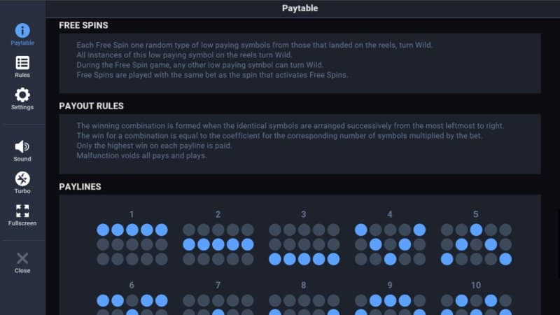The height and width of the screenshot is (315, 560).
Task: Click the Free Spins description text
Action: coord(254,60)
